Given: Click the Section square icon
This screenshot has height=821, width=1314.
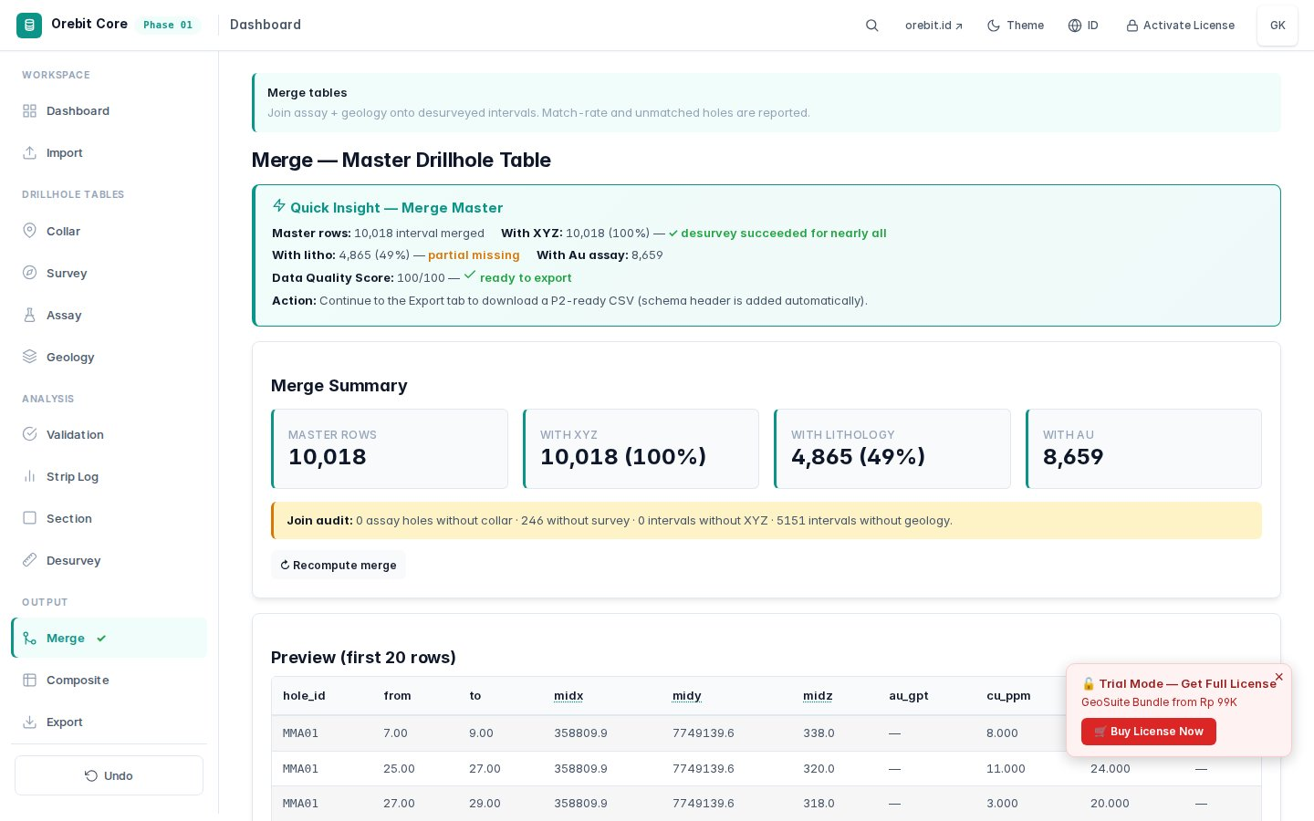Looking at the screenshot, I should pyautogui.click(x=29, y=519).
